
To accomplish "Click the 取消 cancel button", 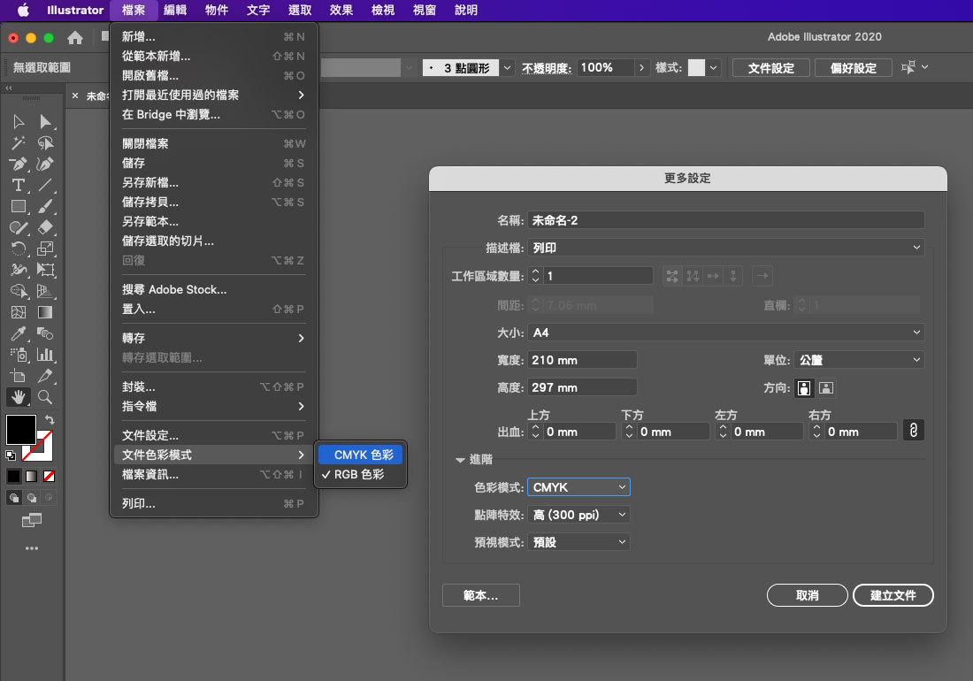I will (807, 595).
